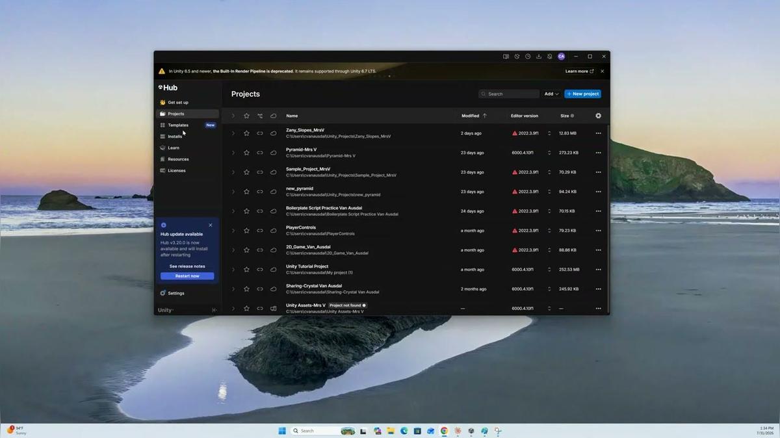Viewport: 780px width, 438px height.
Task: Open the Add dropdown menu
Action: 551,94
